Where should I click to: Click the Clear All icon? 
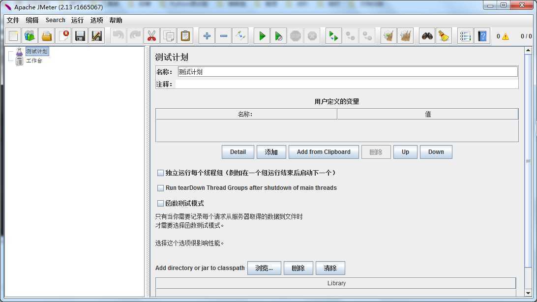(x=406, y=35)
